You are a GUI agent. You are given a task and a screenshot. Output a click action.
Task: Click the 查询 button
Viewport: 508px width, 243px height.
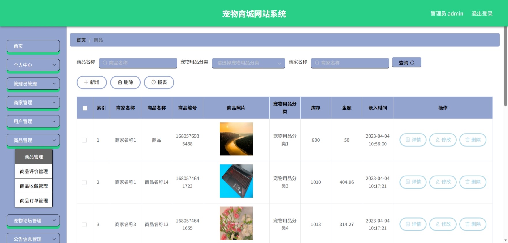coord(407,62)
